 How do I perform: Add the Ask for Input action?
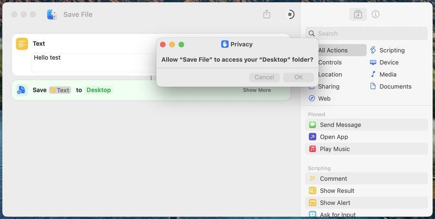[366, 214]
